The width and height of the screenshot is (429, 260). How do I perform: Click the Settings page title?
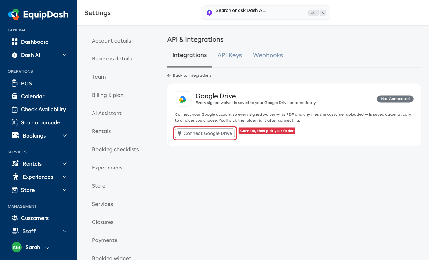[x=97, y=13]
